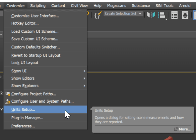
Task: Open Custom Defaults Switcher
Action: pos(45,47)
